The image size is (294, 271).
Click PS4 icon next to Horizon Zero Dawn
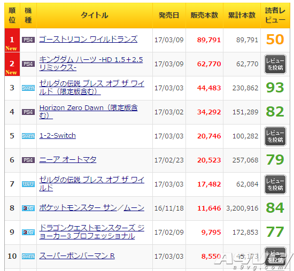point(28,112)
